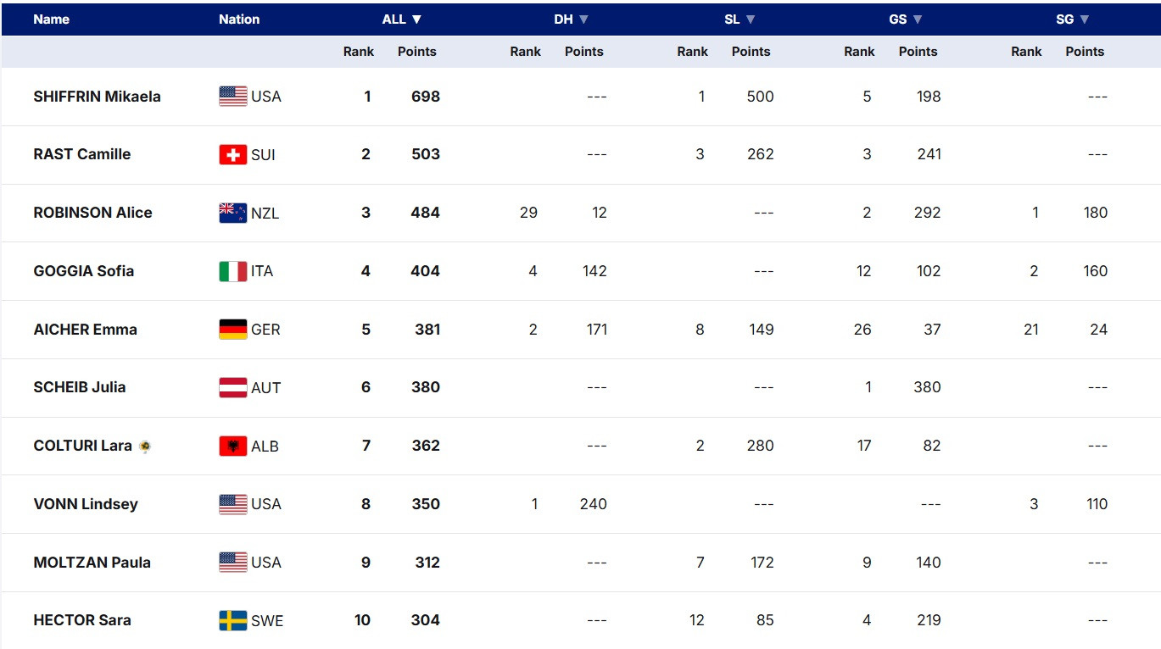Image resolution: width=1161 pixels, height=649 pixels.
Task: Open VONN Lindsey athlete profile
Action: [x=85, y=504]
